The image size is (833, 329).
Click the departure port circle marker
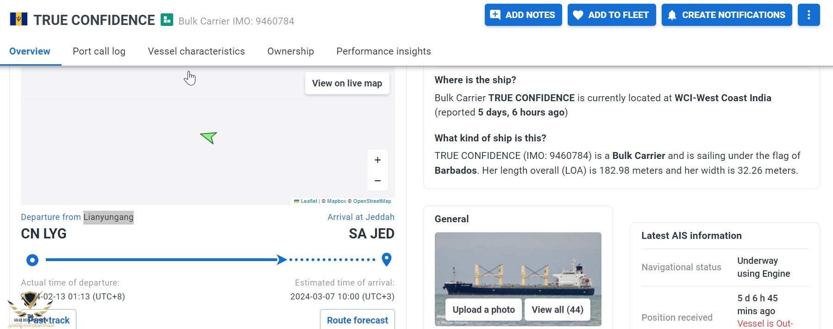(32, 260)
